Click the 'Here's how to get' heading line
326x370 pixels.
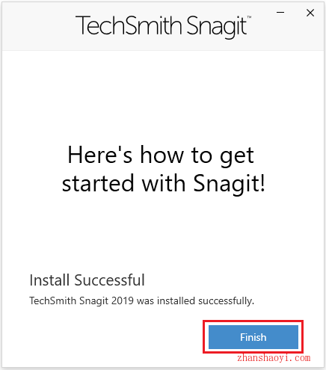click(161, 155)
